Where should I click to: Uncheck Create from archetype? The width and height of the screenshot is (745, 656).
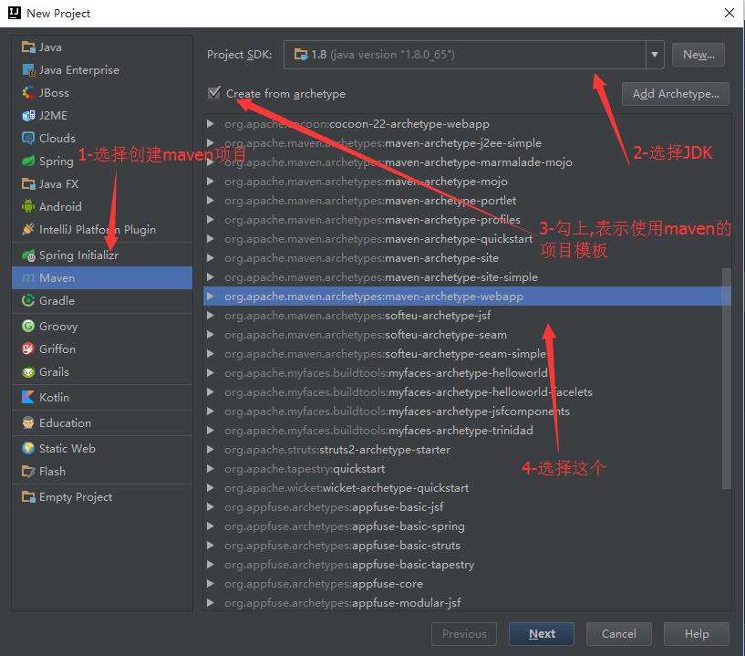pyautogui.click(x=213, y=93)
